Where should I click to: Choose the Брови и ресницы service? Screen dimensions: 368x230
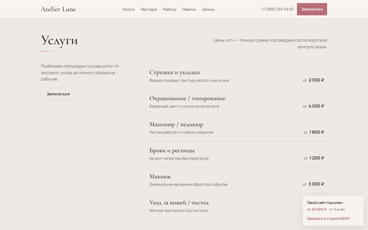(237, 154)
